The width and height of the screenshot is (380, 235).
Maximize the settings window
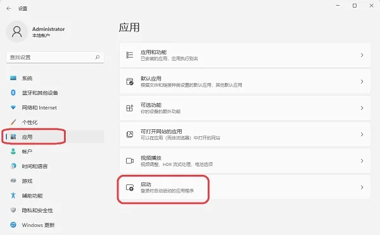[355, 6]
